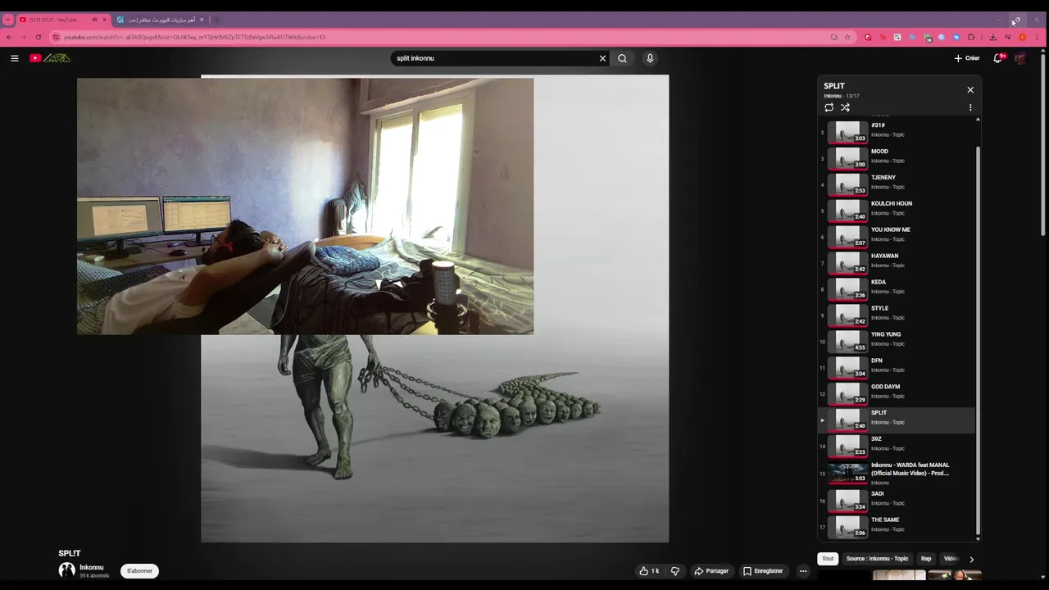Open the browser downloads icon
The width and height of the screenshot is (1049, 590).
click(992, 37)
